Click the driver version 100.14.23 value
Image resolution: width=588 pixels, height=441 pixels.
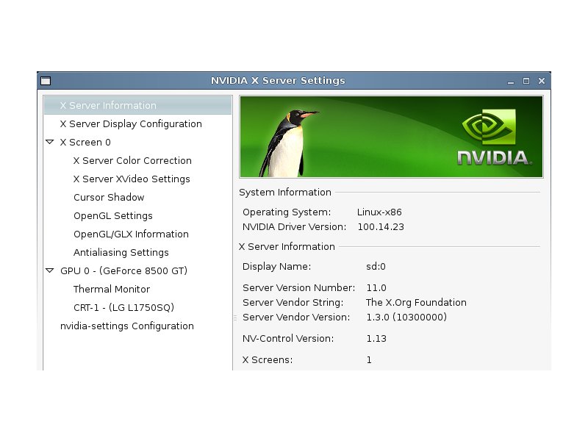381,227
